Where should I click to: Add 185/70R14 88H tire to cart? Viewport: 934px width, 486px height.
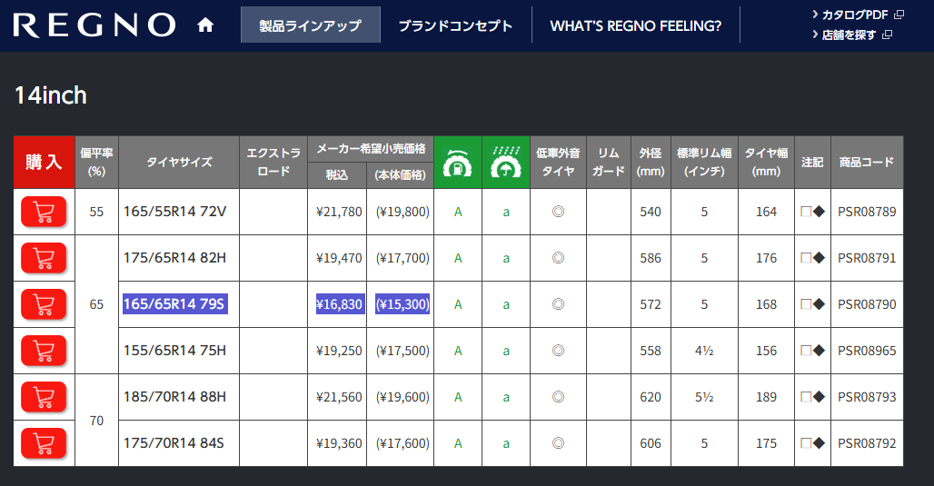pyautogui.click(x=44, y=397)
